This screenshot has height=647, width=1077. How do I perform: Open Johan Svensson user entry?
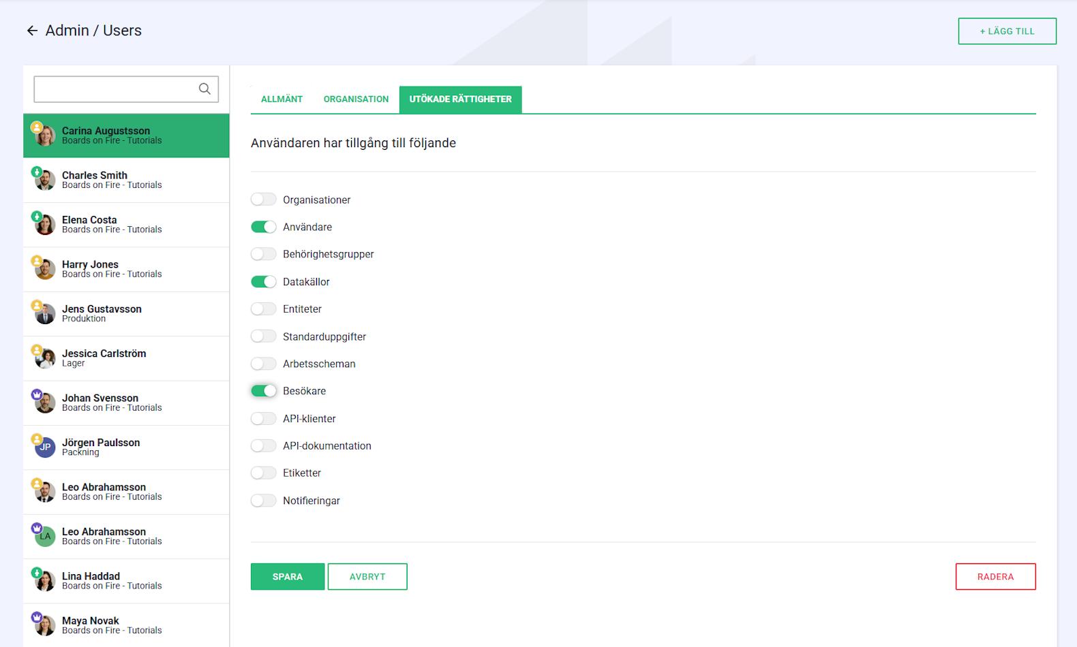(x=126, y=403)
